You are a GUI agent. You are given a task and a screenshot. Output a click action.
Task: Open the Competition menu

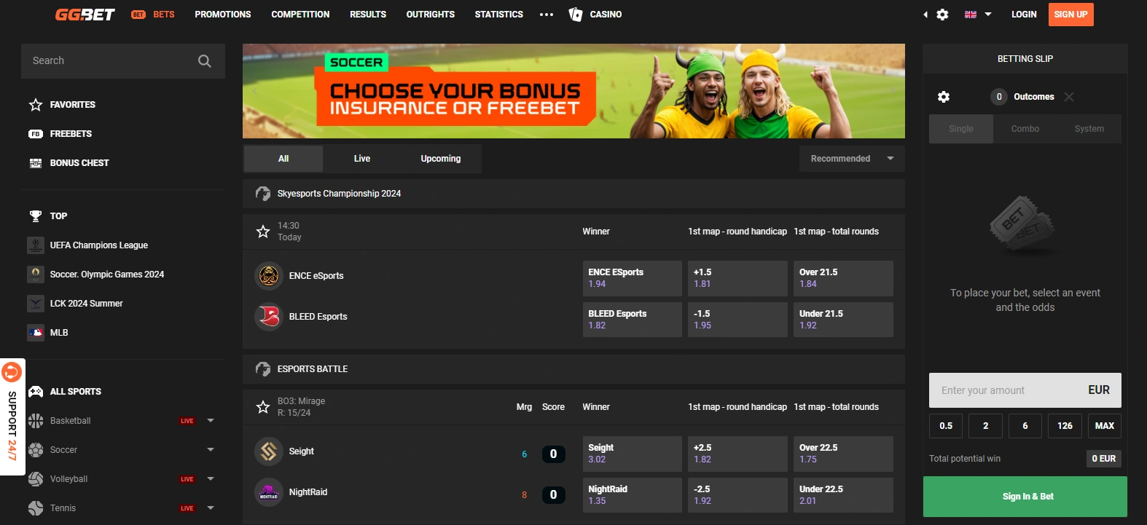click(x=300, y=15)
